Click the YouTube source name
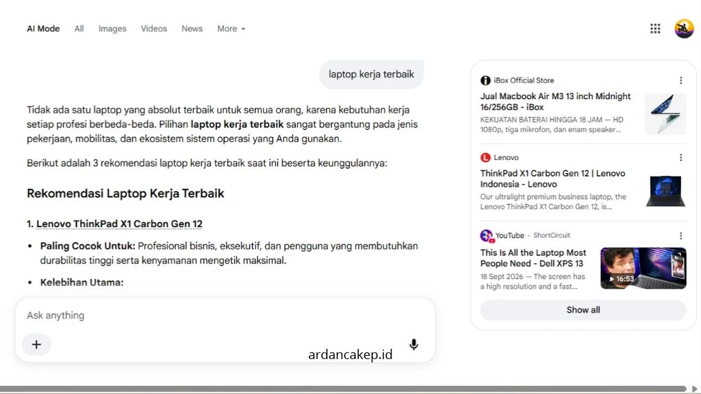701x394 pixels. click(x=509, y=235)
